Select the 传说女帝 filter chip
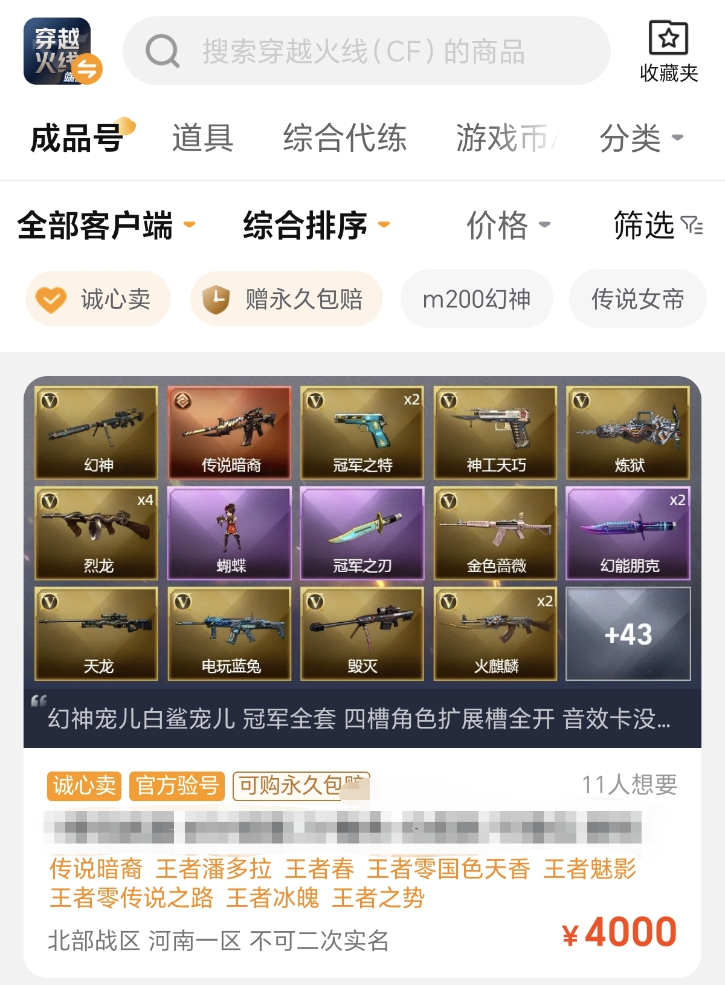Viewport: 725px width, 985px height. pyautogui.click(x=637, y=299)
